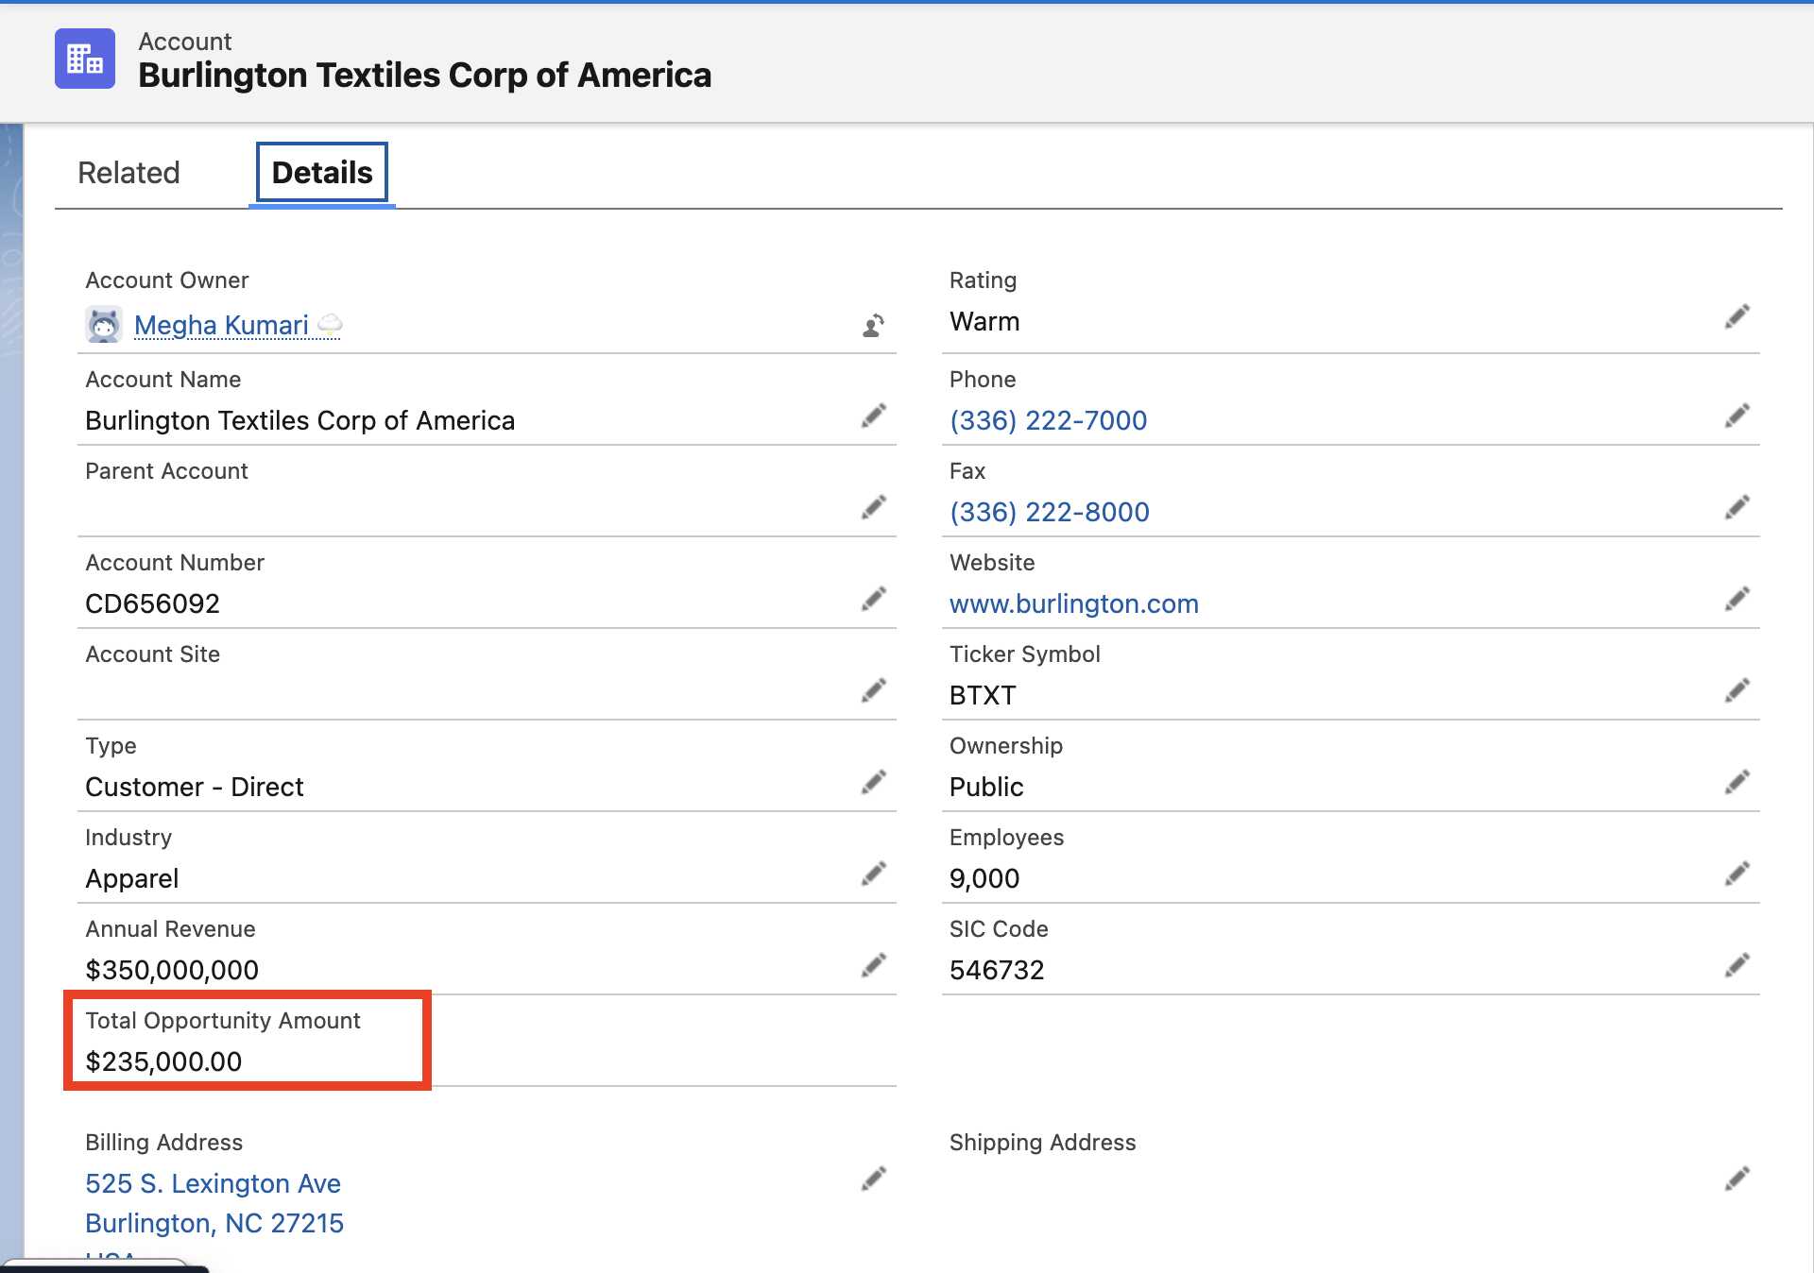The width and height of the screenshot is (1814, 1273).
Task: Click Account Name value text in details
Action: 299,420
